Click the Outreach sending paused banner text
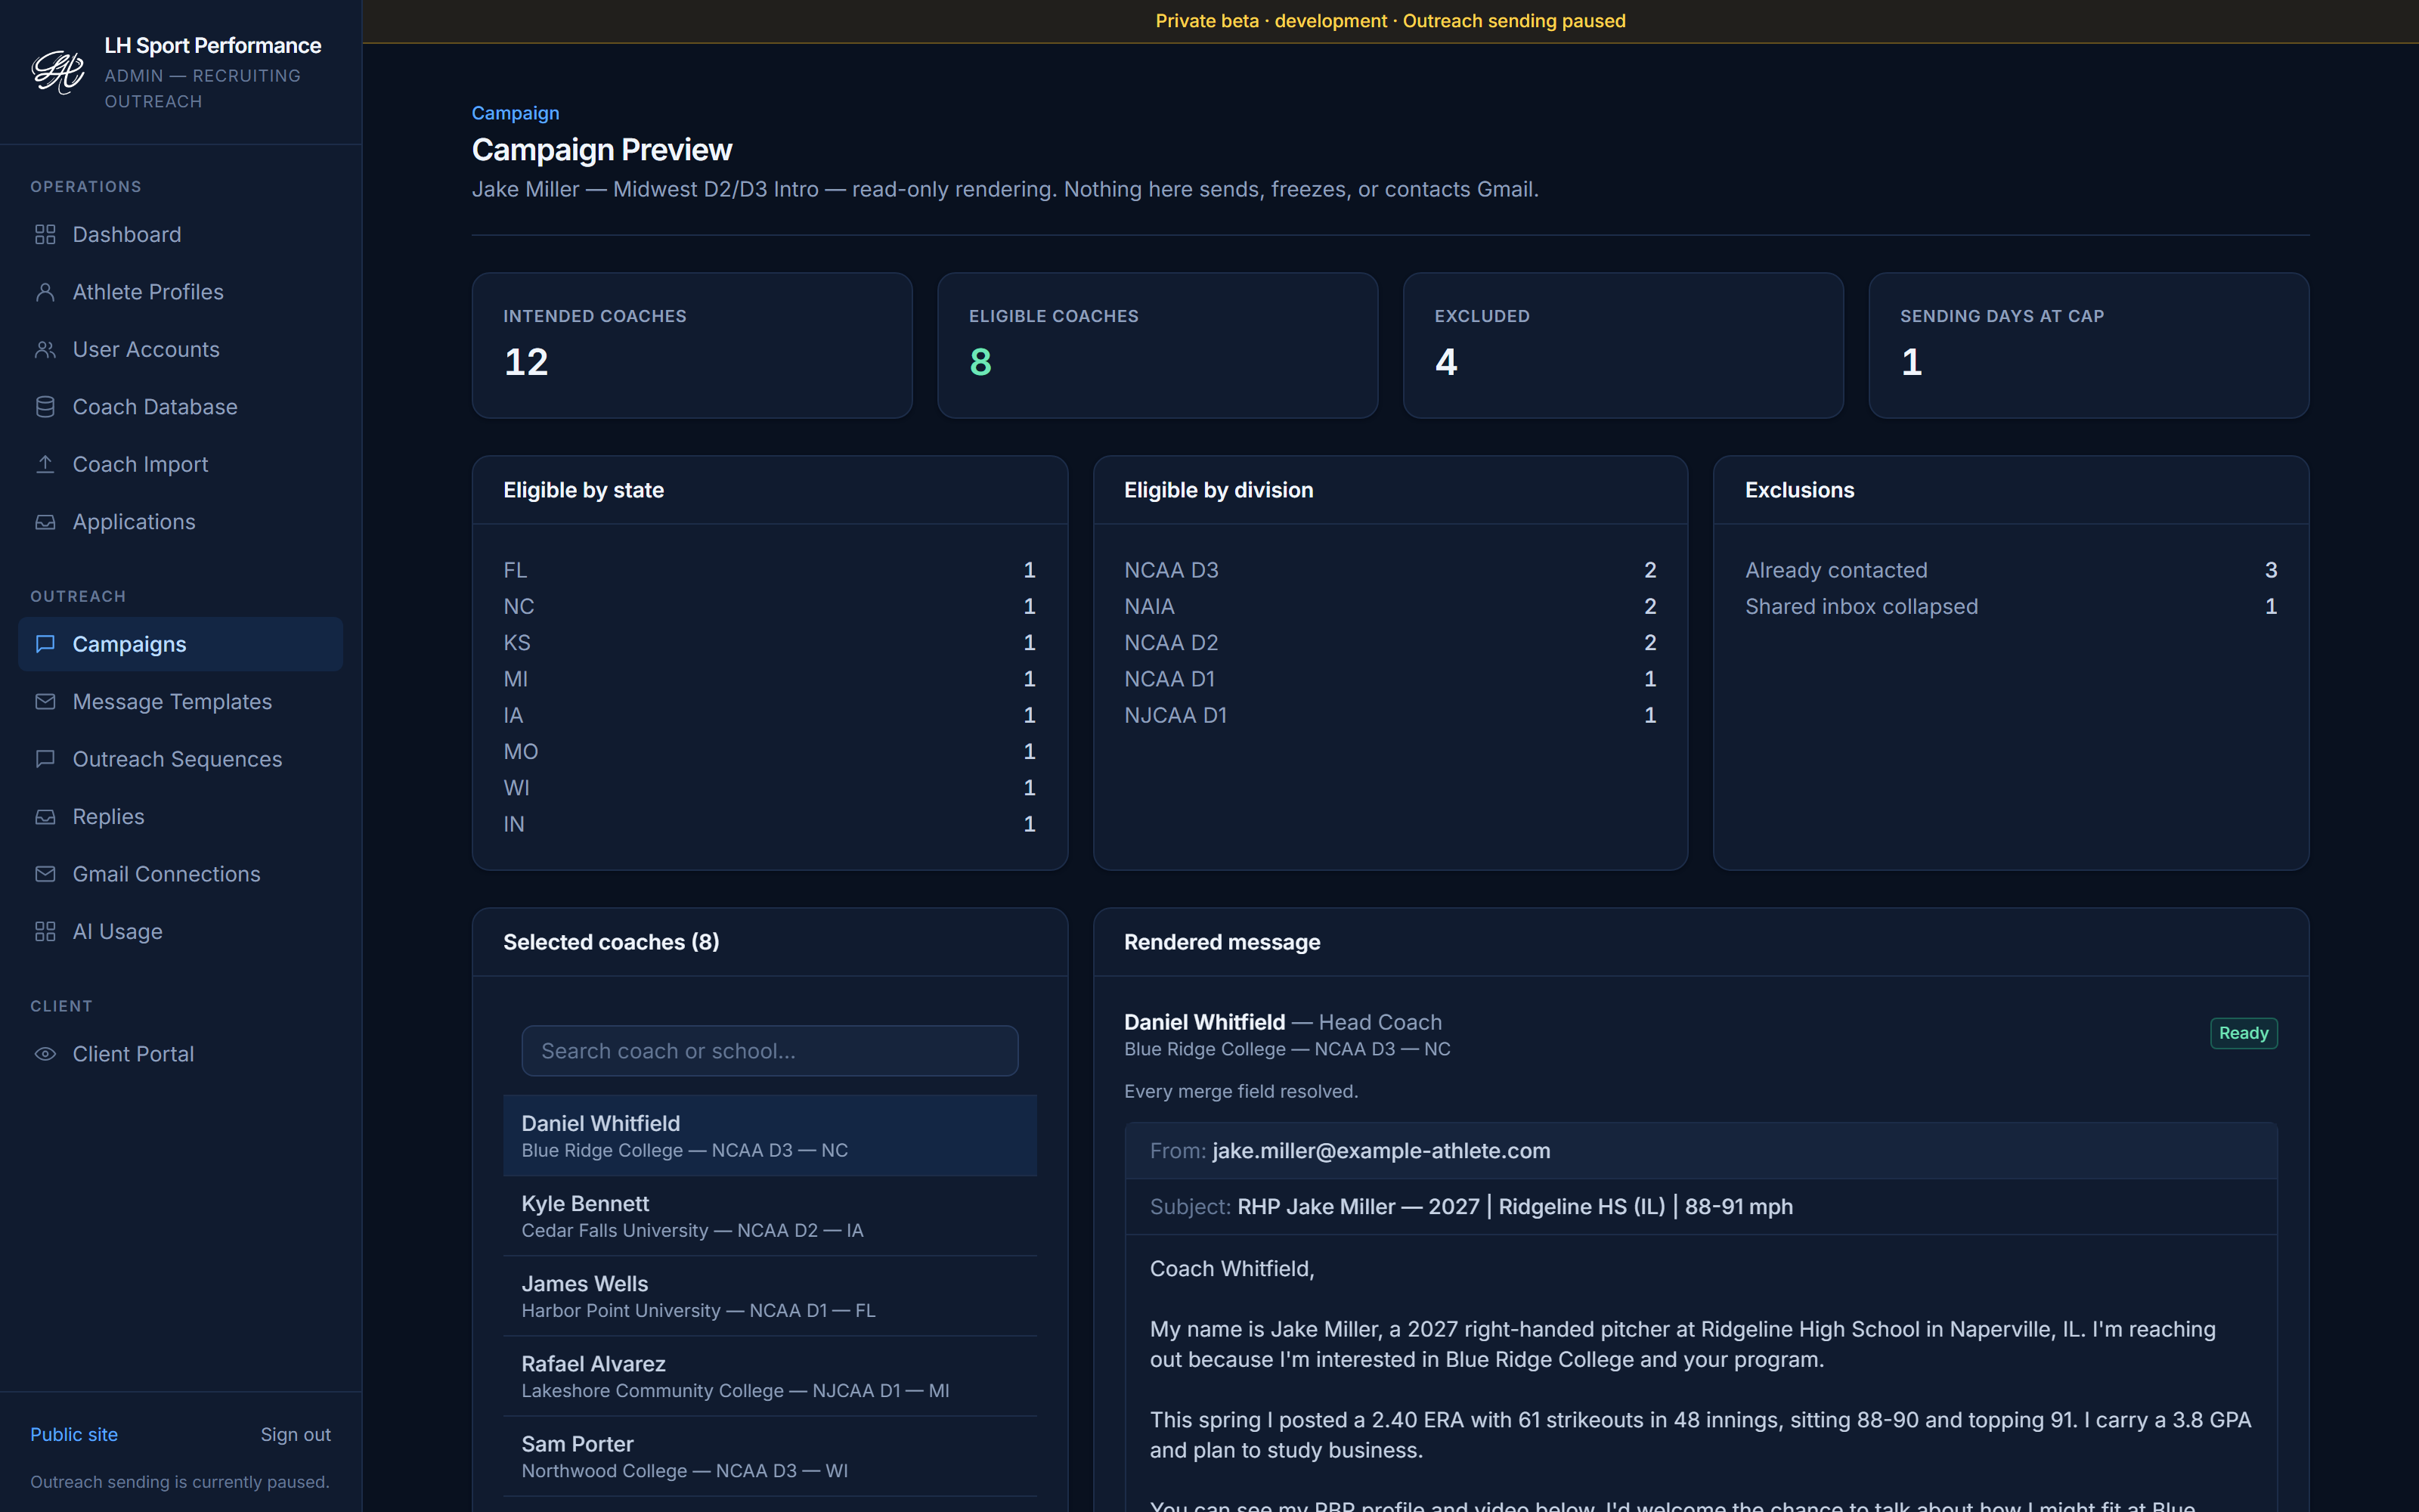Image resolution: width=2419 pixels, height=1512 pixels. coord(1514,21)
